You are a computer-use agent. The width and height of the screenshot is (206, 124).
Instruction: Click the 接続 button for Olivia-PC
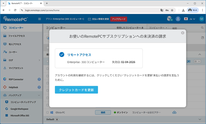[103, 112]
